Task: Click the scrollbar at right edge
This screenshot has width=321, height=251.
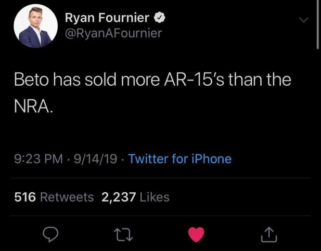Action: pyautogui.click(x=317, y=24)
